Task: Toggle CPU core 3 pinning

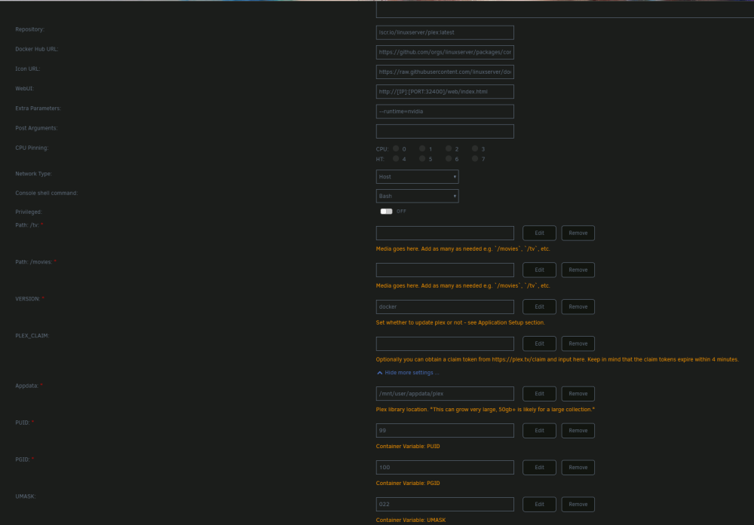Action: [x=475, y=149]
